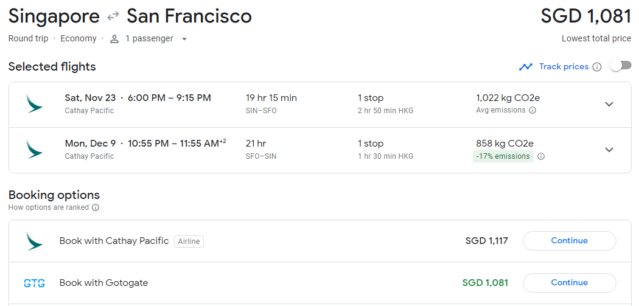This screenshot has width=639, height=306.
Task: Open the passenger count dropdown
Action: (184, 39)
